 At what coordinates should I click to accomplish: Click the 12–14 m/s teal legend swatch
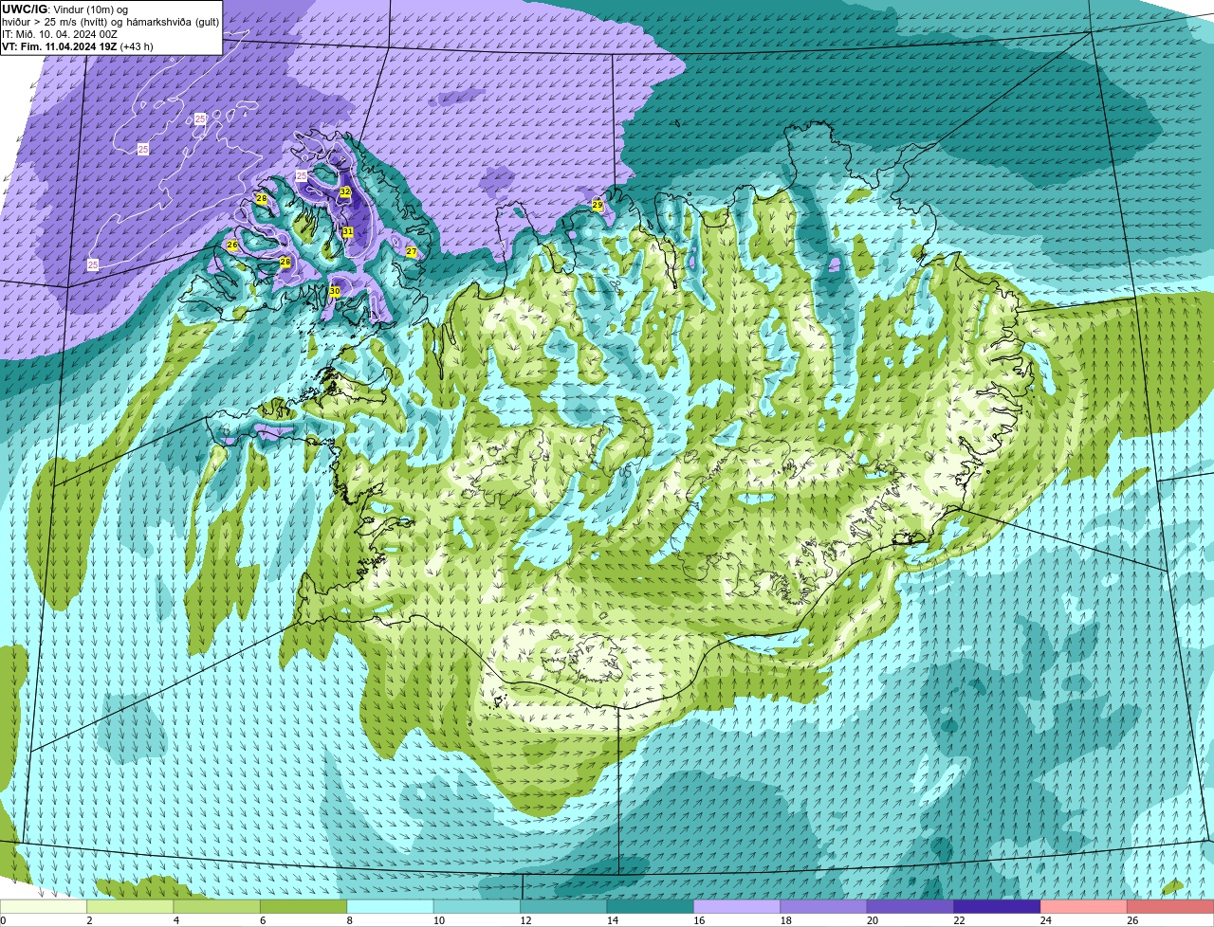pyautogui.click(x=563, y=906)
